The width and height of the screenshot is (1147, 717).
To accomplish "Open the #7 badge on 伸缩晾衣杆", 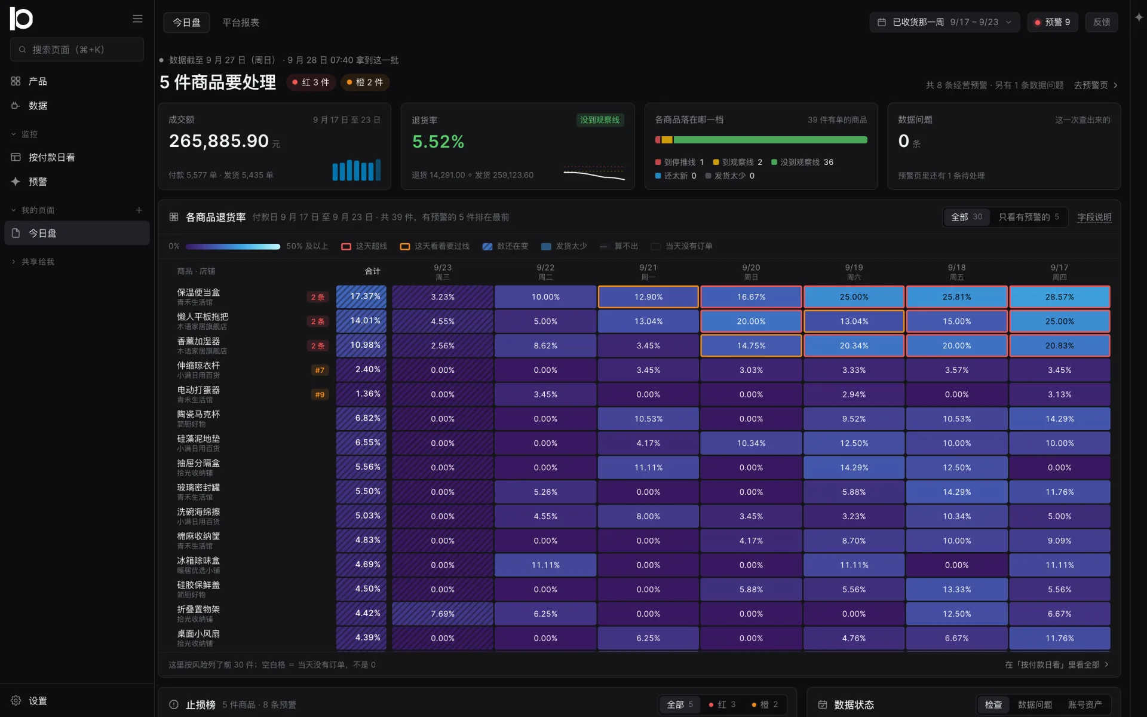I will (x=320, y=370).
